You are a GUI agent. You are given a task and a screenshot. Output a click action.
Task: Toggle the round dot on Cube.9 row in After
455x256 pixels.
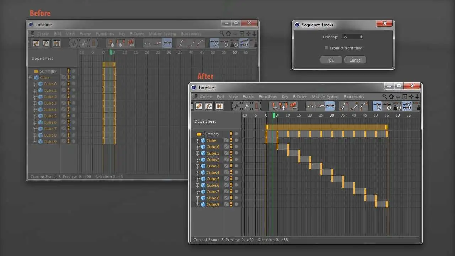tap(236, 204)
